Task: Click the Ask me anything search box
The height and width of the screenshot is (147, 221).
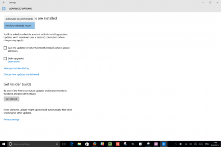Action: pyautogui.click(x=34, y=144)
